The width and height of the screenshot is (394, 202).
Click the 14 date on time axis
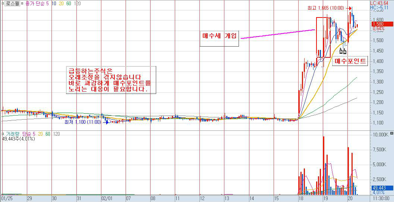(x=252, y=199)
